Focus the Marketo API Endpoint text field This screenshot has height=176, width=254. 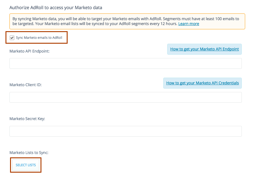tap(125, 63)
